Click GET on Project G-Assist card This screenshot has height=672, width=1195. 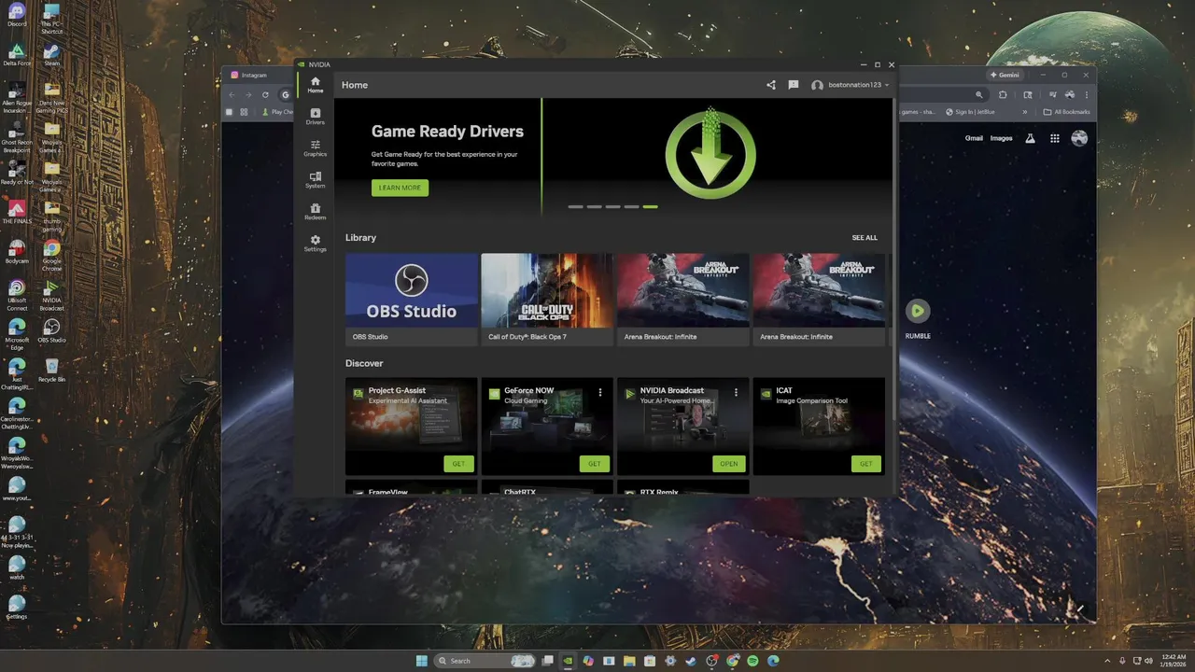458,464
